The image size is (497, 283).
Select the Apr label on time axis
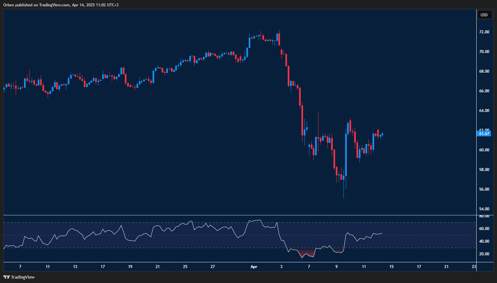[254, 267]
